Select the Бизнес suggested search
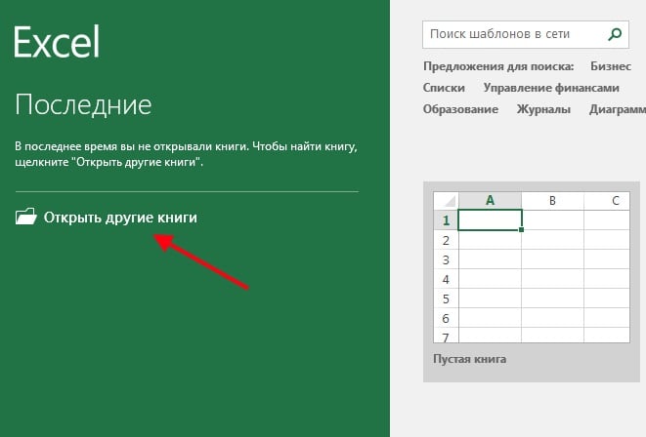The height and width of the screenshot is (437, 646). point(610,66)
